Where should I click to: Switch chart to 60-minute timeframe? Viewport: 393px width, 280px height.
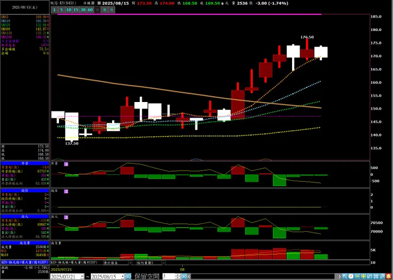coord(90,10)
